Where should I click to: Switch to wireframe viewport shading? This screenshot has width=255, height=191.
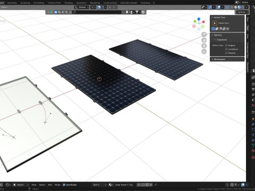tap(232, 7)
